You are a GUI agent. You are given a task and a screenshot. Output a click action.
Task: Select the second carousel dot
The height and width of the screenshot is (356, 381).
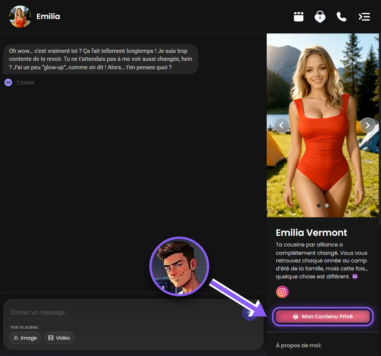pos(327,206)
